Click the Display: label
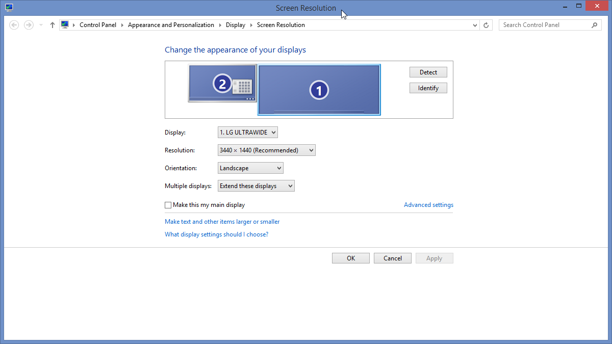The image size is (612, 344). 175,133
